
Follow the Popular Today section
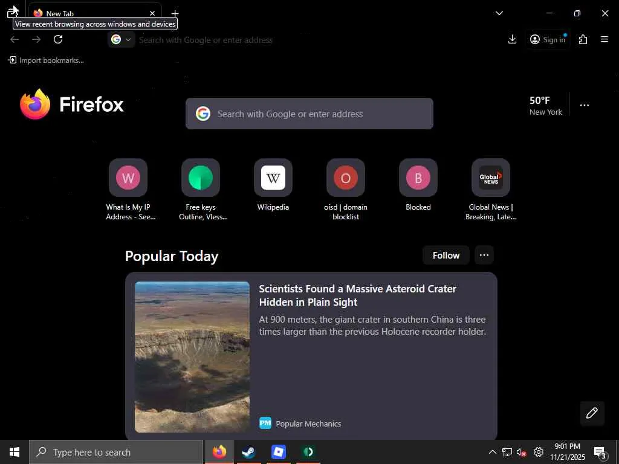(446, 256)
